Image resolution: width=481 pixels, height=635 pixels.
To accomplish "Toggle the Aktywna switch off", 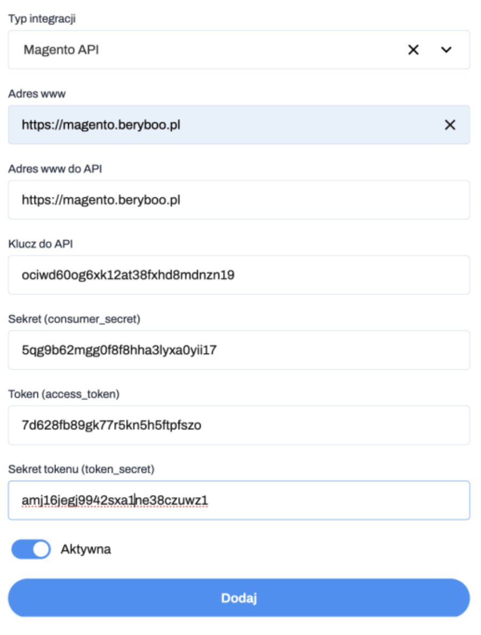I will (x=31, y=549).
